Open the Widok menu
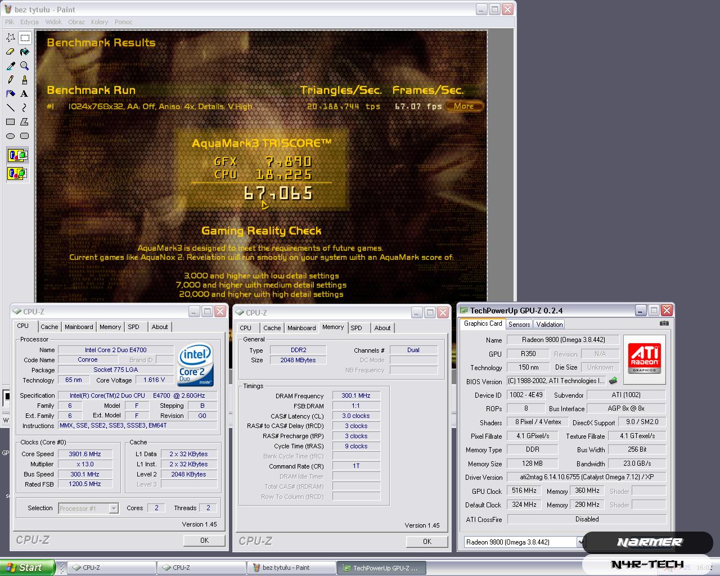Viewport: 720px width, 576px height. (x=53, y=22)
